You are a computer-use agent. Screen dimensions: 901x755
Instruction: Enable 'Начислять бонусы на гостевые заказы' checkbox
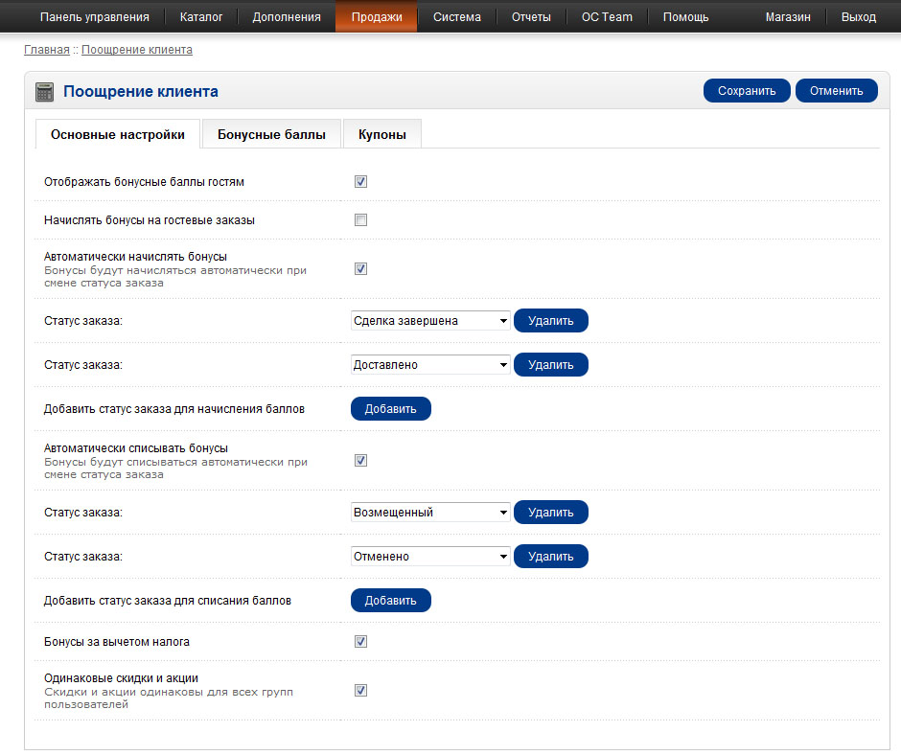click(x=361, y=220)
